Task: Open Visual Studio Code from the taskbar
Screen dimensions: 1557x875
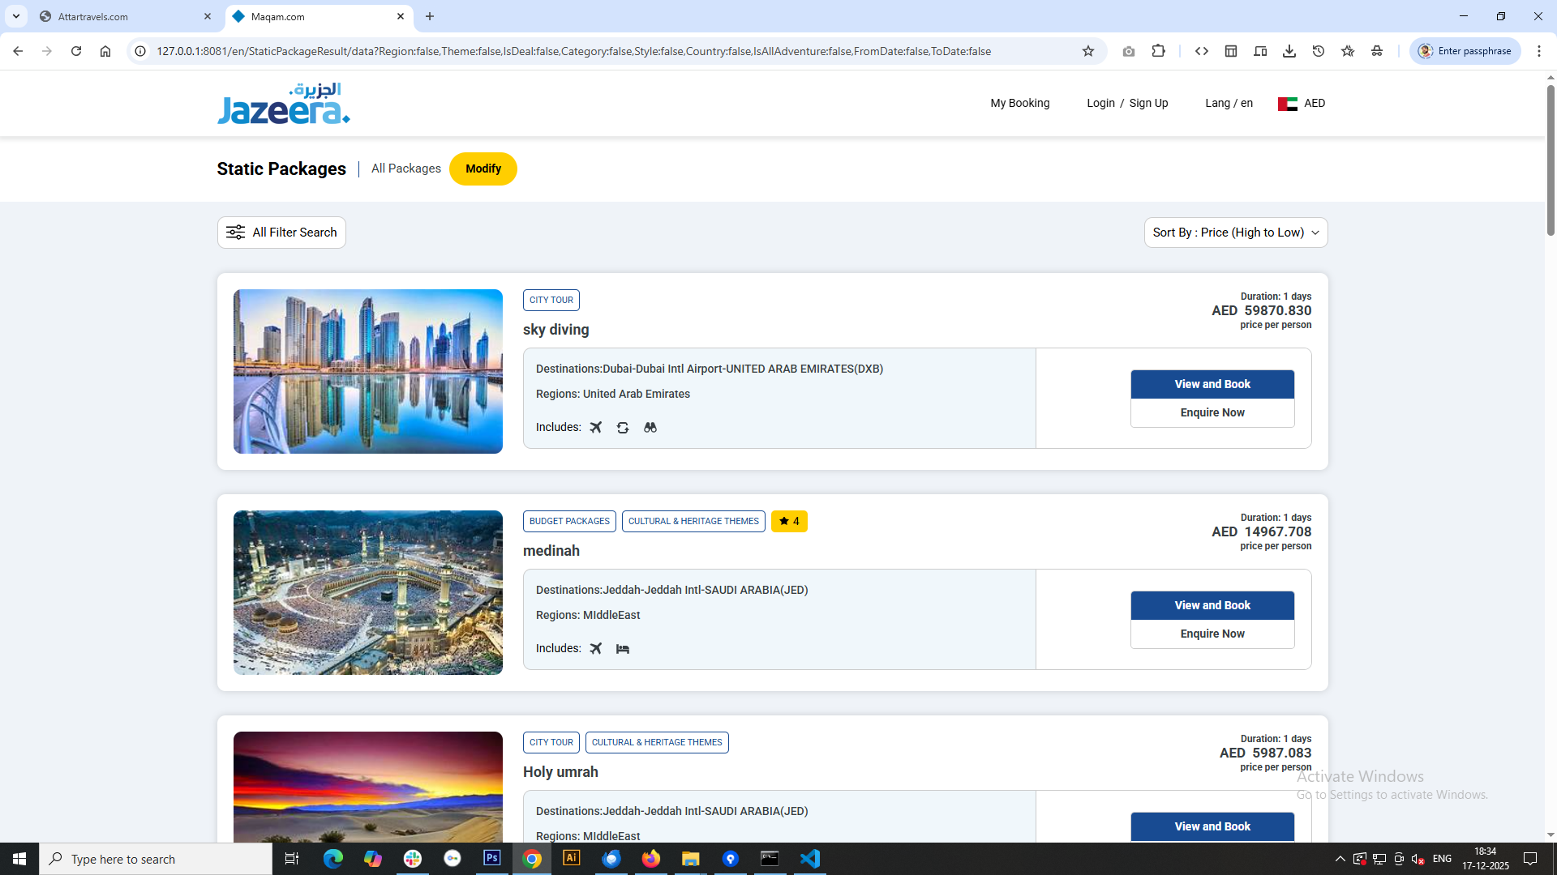Action: 809,859
